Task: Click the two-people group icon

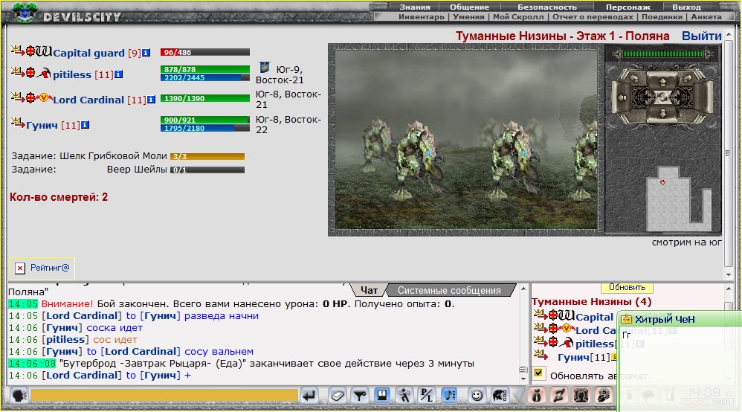Action: pyautogui.click(x=581, y=396)
